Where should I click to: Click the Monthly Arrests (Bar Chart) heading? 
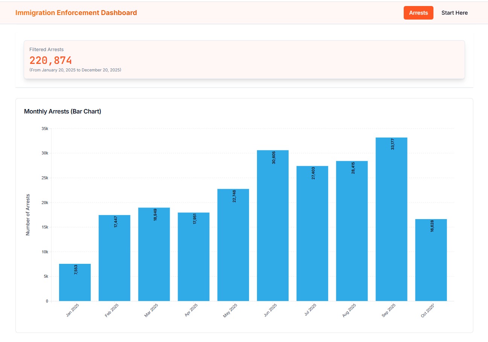(x=62, y=111)
